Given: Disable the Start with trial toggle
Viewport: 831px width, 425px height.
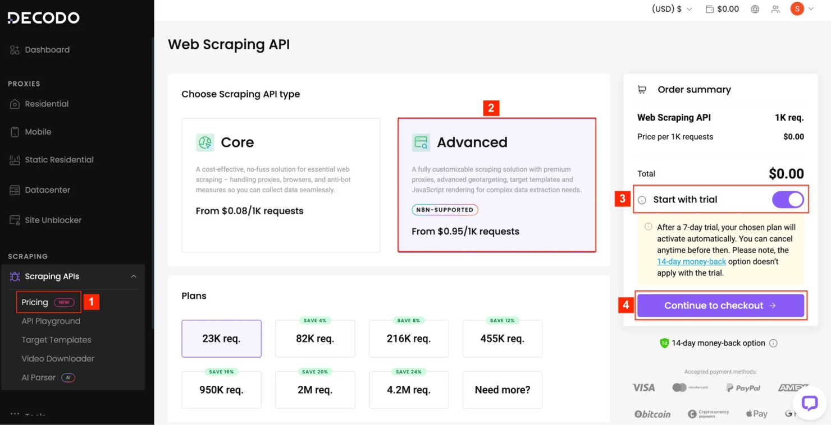Looking at the screenshot, I should [x=788, y=200].
